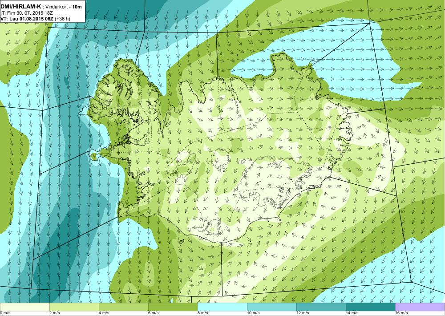Image resolution: width=445 pixels, height=316 pixels.
Task: Select the 10–12 m/s legend color swatch
Action: pos(272,307)
